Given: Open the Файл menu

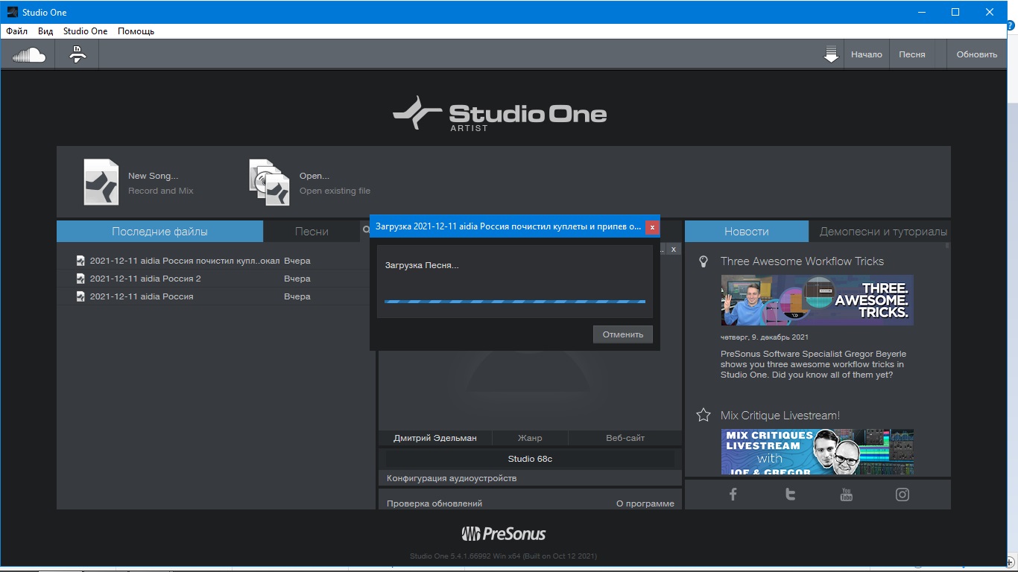Looking at the screenshot, I should (16, 31).
